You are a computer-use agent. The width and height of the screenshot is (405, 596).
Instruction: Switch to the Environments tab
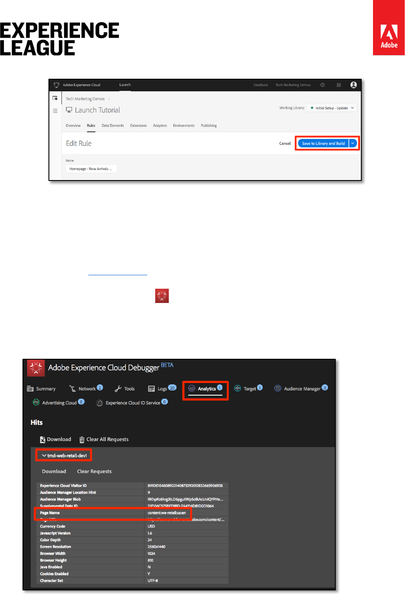184,126
